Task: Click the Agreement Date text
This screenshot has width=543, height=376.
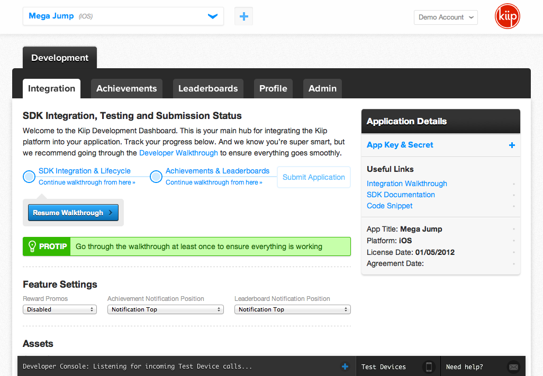Action: (395, 263)
